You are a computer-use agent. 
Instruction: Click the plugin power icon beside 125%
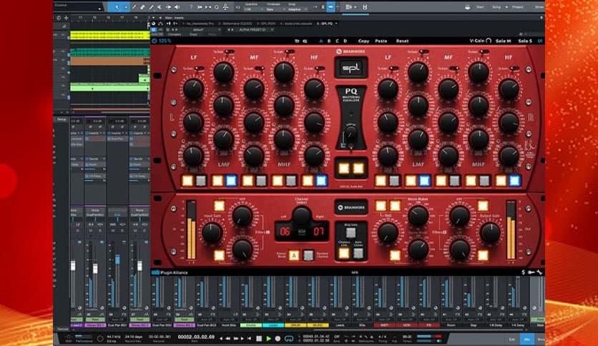point(154,41)
